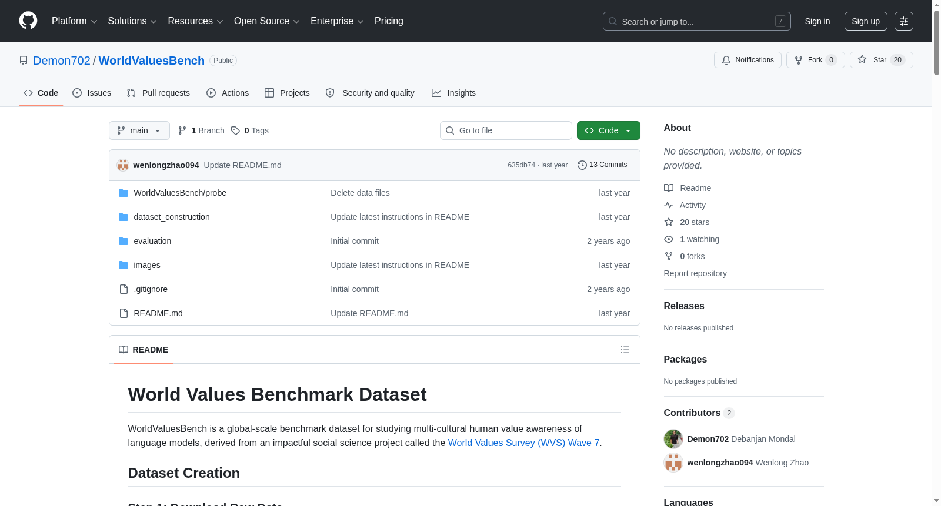The image size is (941, 506).
Task: Open the .gitignore file name
Action: point(151,289)
